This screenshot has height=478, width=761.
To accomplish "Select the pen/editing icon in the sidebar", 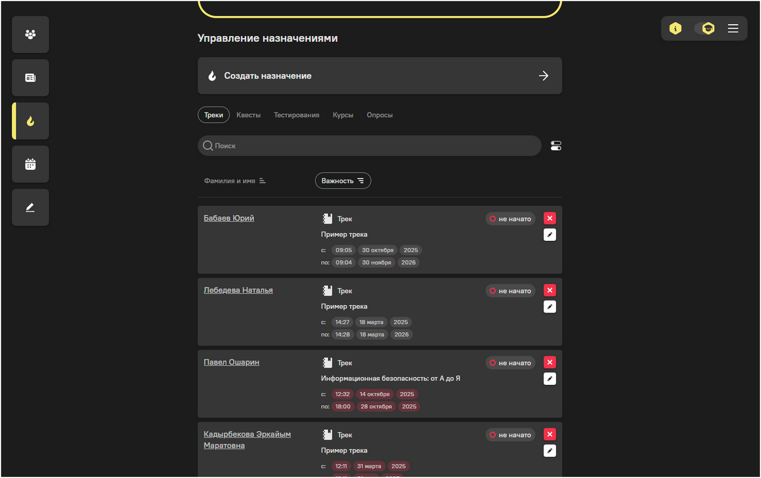I will 30,207.
